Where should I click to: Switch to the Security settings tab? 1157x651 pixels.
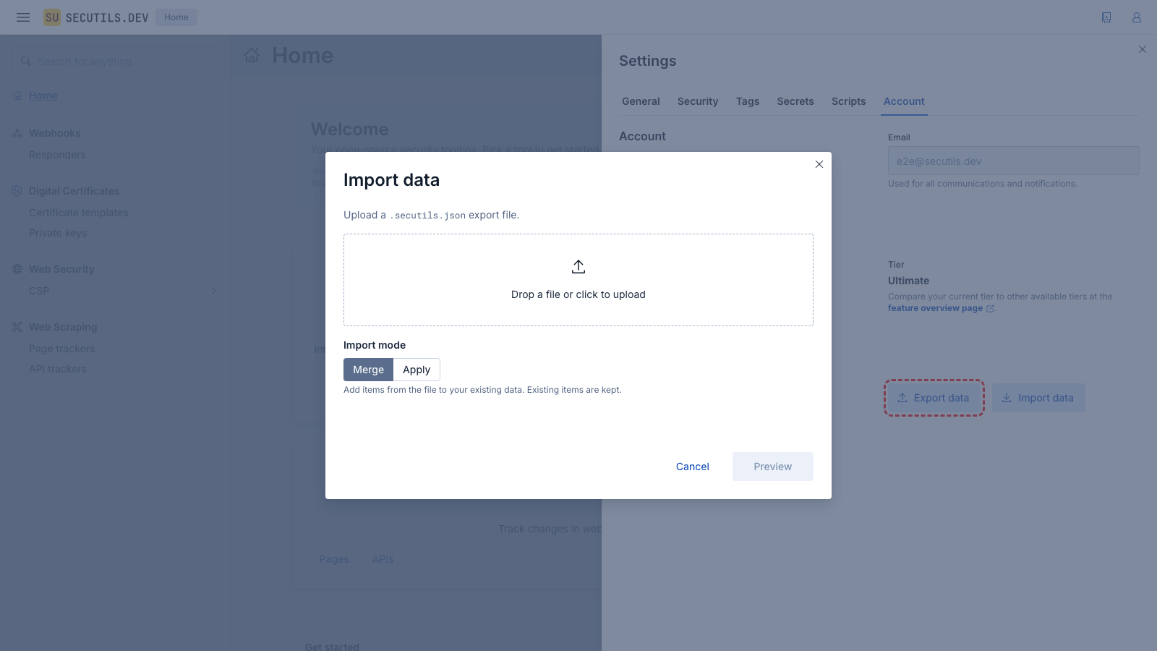pyautogui.click(x=698, y=101)
